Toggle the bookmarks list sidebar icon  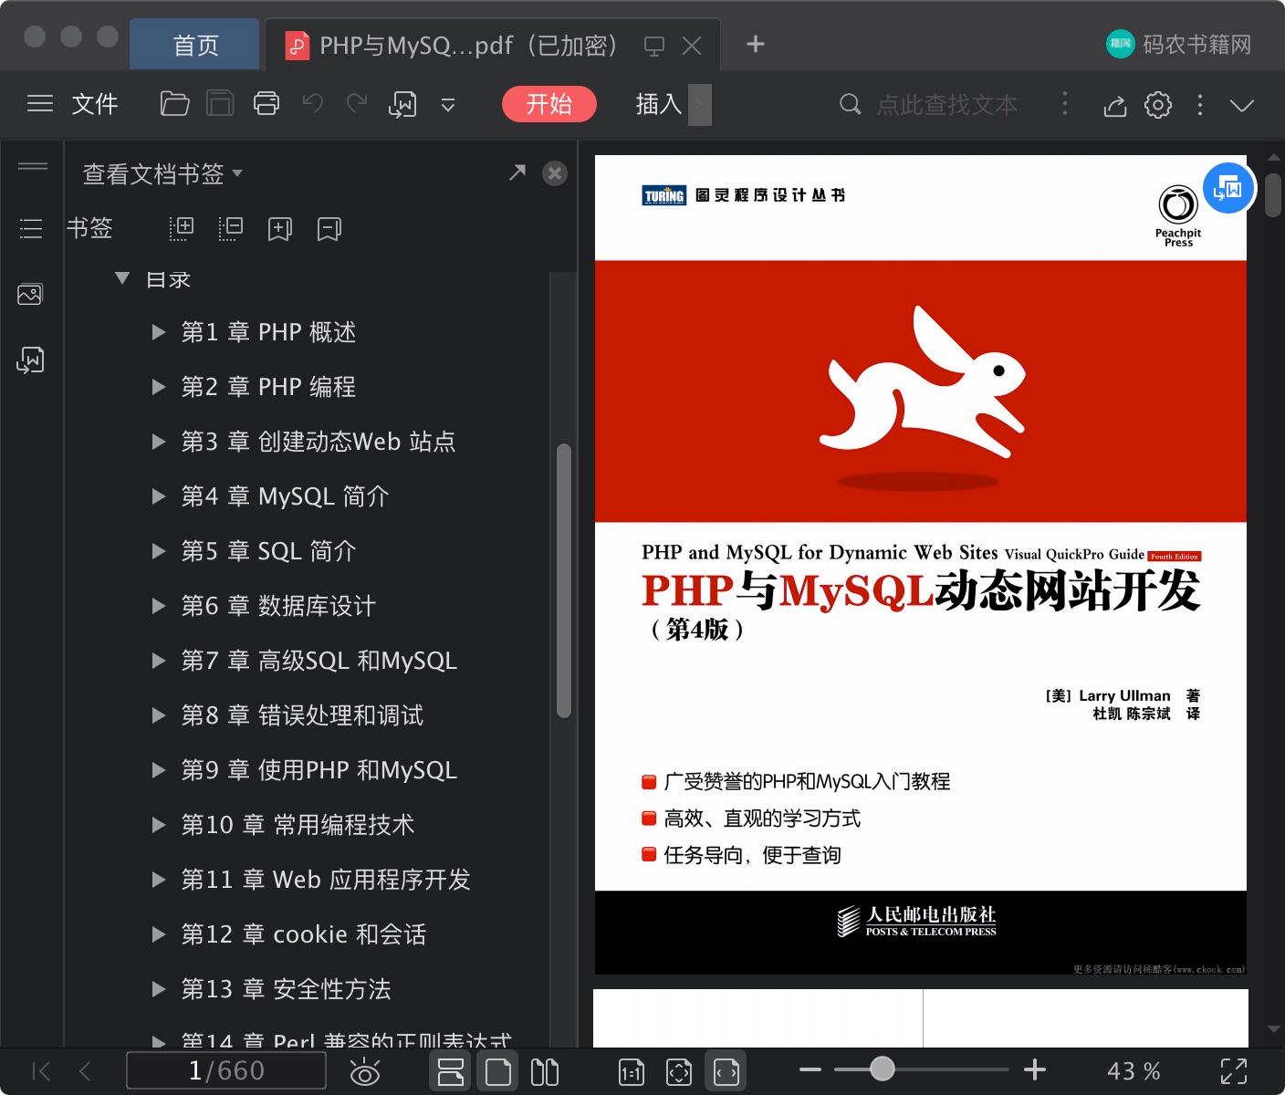(31, 228)
